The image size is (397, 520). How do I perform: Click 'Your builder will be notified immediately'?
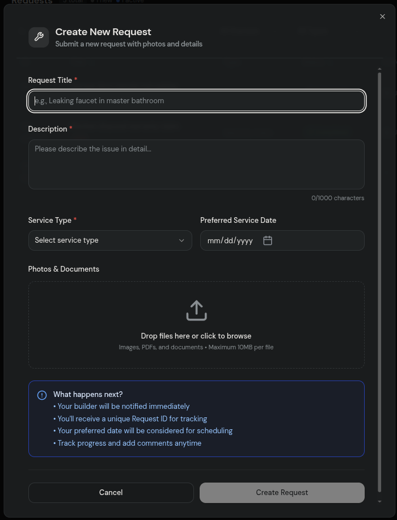[124, 406]
